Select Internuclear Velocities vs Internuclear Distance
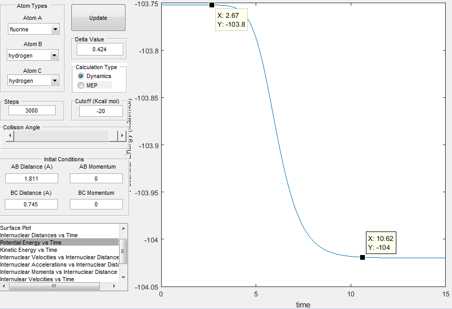The width and height of the screenshot is (452, 309). coord(59,257)
